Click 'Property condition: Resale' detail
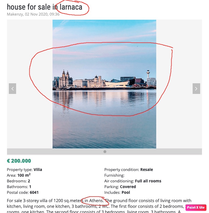The image size is (209, 213). click(128, 170)
